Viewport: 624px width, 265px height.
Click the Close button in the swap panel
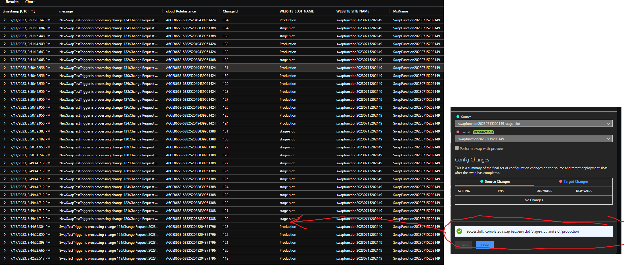[x=485, y=245]
